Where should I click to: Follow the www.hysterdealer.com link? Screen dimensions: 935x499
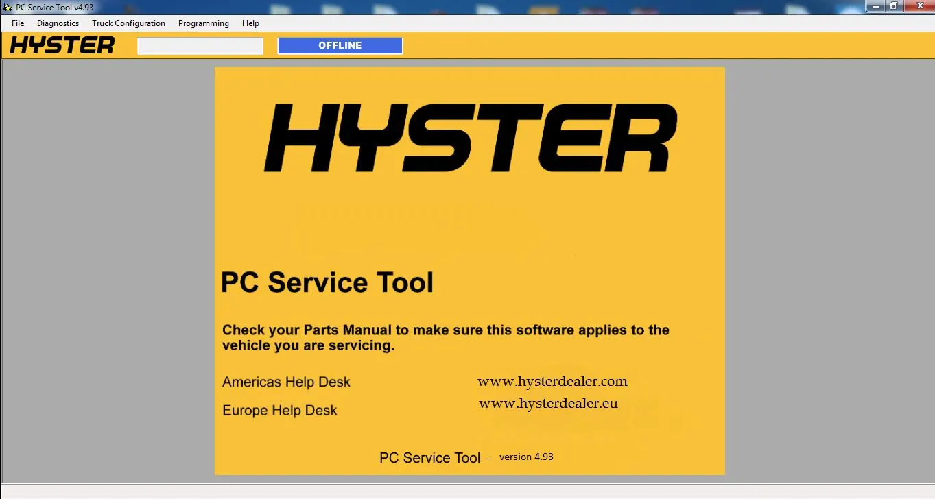[552, 381]
